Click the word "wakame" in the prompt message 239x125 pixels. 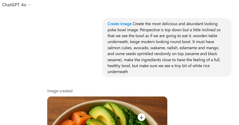pos(158,48)
